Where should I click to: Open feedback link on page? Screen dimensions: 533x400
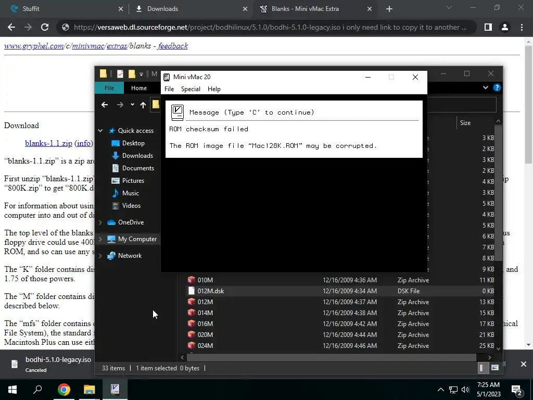[x=173, y=46]
